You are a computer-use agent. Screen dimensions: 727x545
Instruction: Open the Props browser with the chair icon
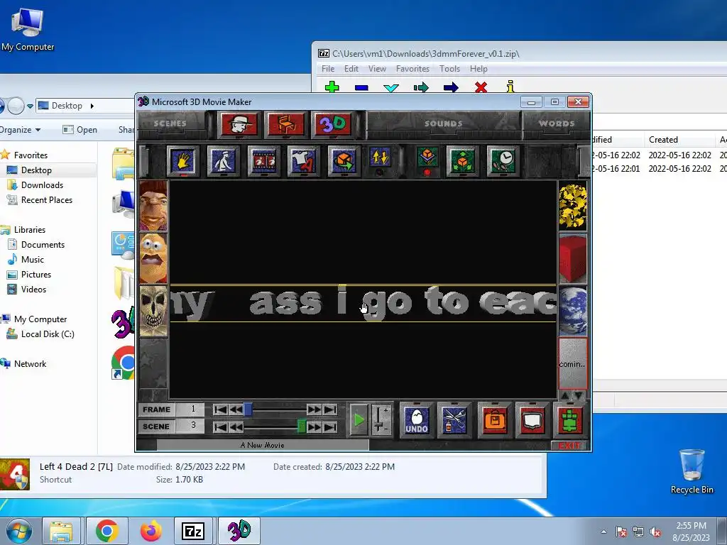(285, 124)
